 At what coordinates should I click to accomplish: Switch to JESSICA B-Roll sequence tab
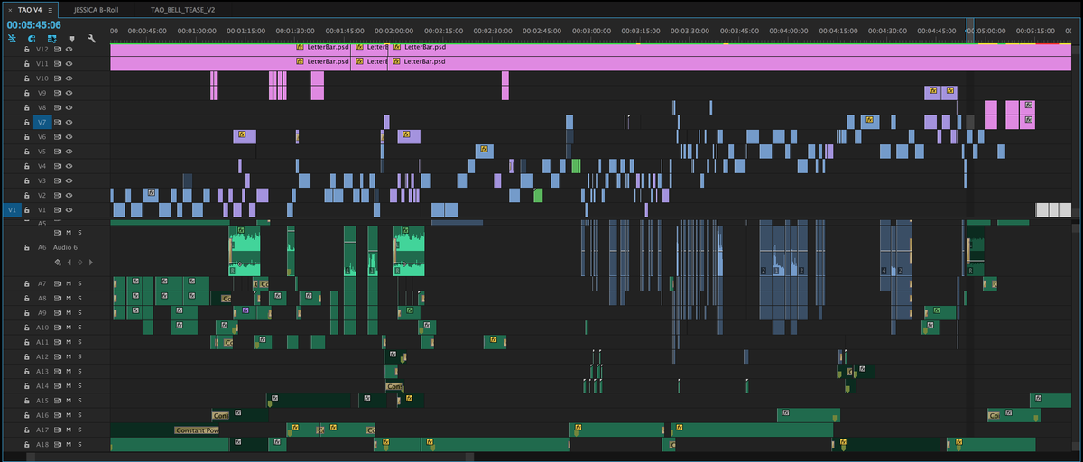97,9
